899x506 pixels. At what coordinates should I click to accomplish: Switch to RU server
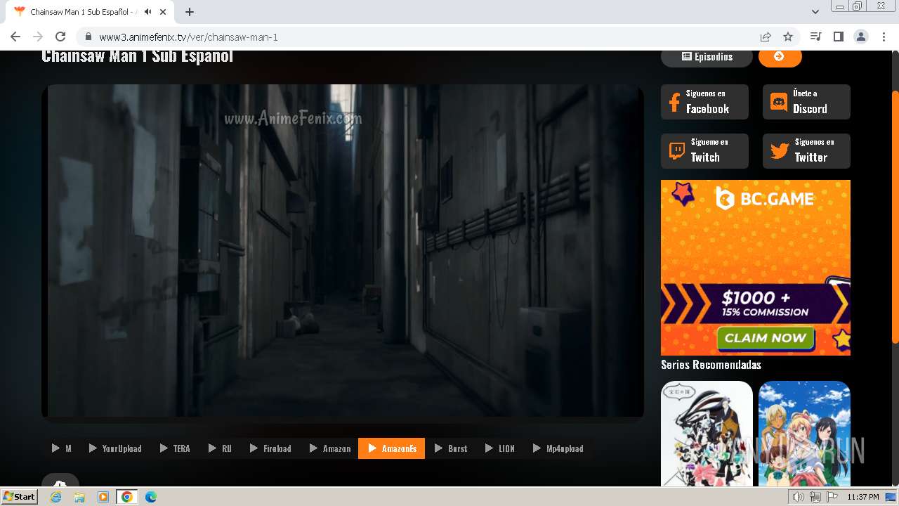219,448
